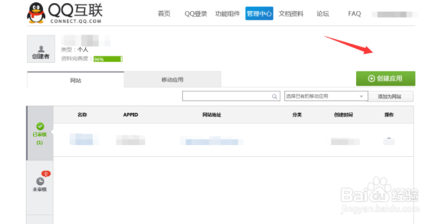Screen dimensions: 444x224
Task: Click the 添加为网站 button
Action: (x=391, y=96)
